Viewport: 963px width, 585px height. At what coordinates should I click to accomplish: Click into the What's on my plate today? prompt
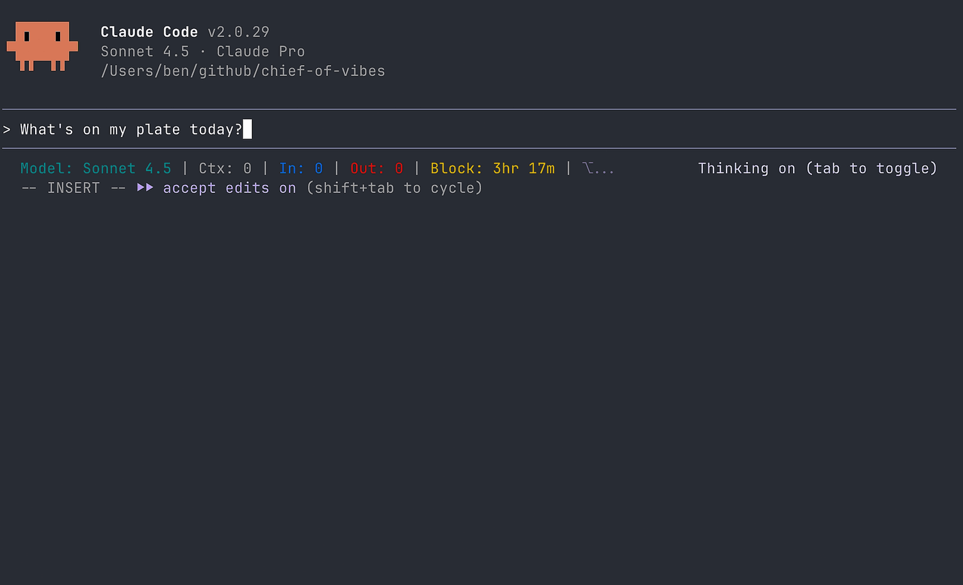click(x=130, y=130)
